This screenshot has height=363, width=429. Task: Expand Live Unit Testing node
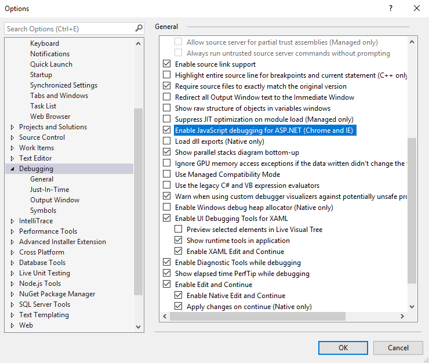click(x=12, y=273)
